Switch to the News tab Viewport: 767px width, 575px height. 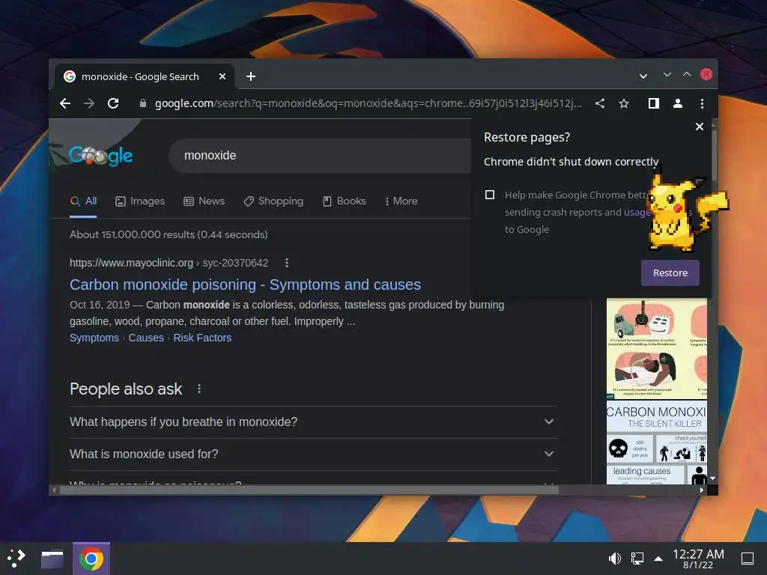[204, 201]
